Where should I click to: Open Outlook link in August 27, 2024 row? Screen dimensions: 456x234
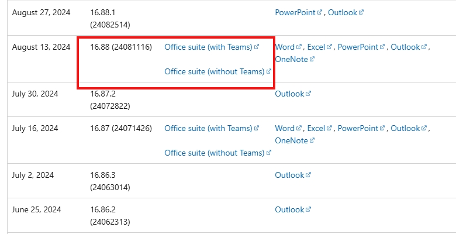tap(346, 12)
